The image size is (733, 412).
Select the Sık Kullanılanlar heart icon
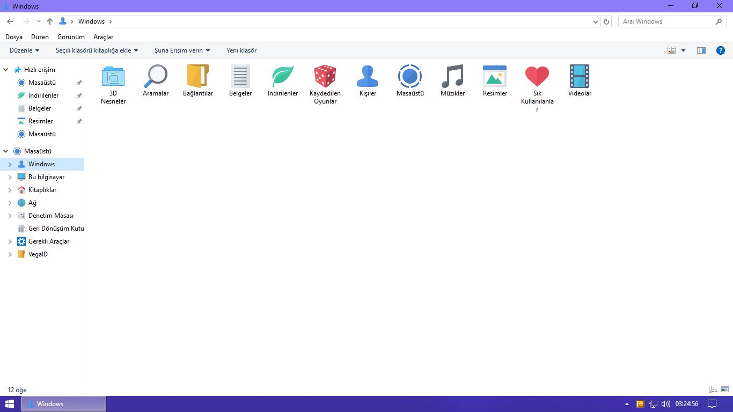(x=537, y=76)
